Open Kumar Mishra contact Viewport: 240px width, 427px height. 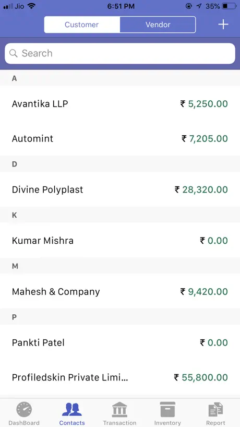tap(120, 241)
